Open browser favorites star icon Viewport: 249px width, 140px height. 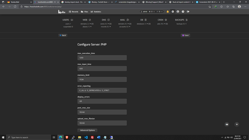click(x=228, y=7)
